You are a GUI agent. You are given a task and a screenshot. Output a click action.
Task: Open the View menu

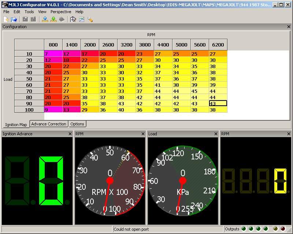coord(42,12)
